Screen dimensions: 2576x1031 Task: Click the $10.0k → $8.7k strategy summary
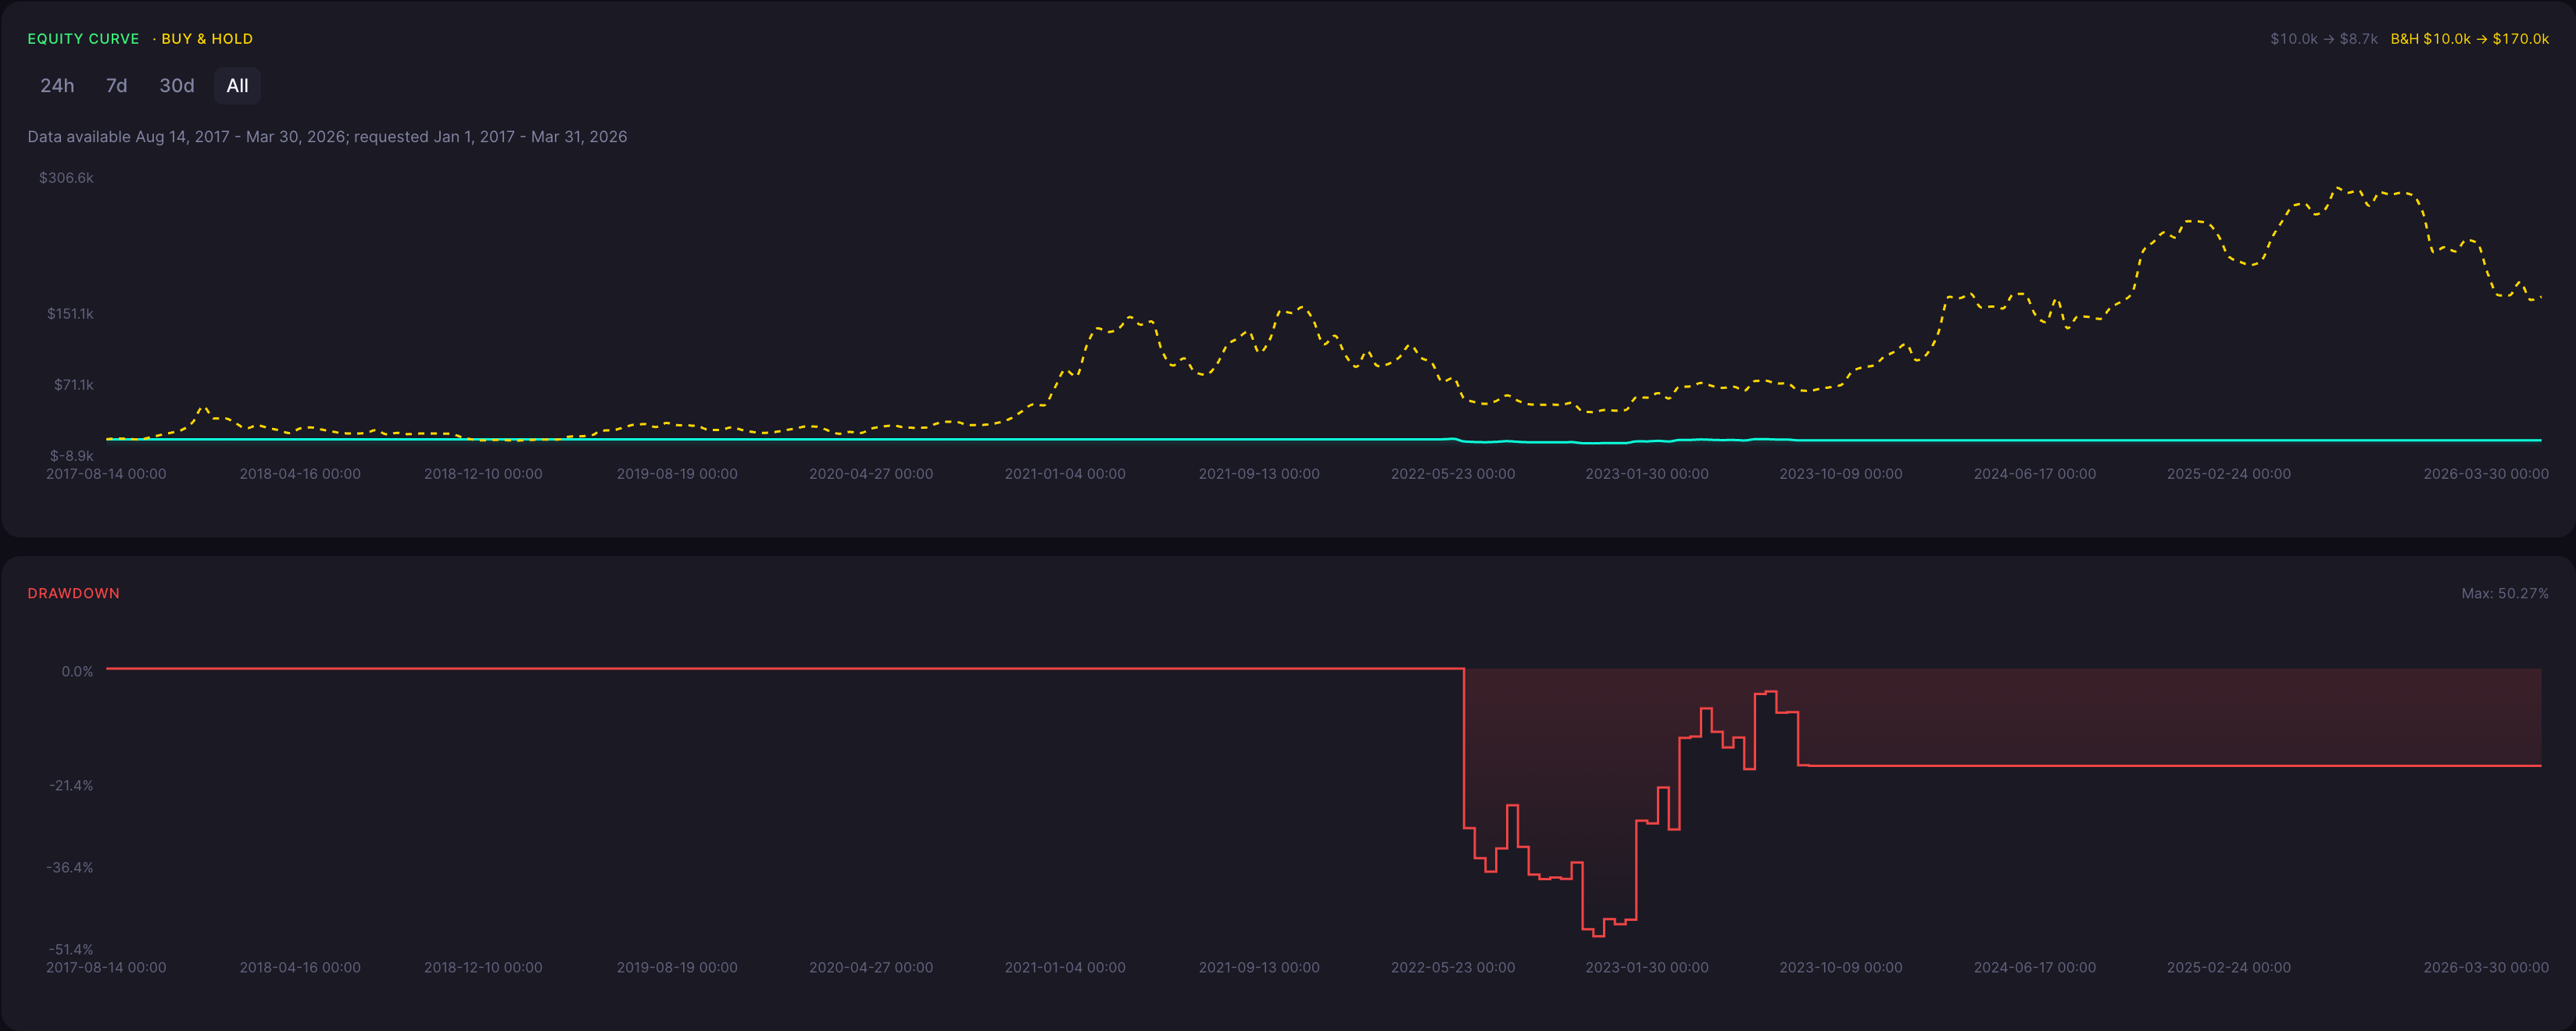pos(2324,39)
